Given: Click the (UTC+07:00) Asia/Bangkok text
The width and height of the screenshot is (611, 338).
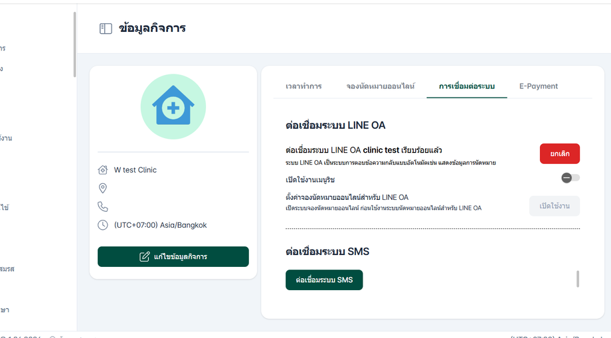Looking at the screenshot, I should [161, 225].
